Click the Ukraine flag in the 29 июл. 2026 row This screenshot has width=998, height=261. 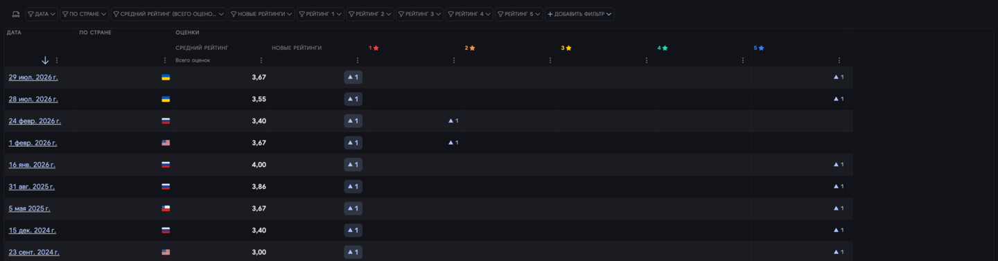(x=166, y=78)
